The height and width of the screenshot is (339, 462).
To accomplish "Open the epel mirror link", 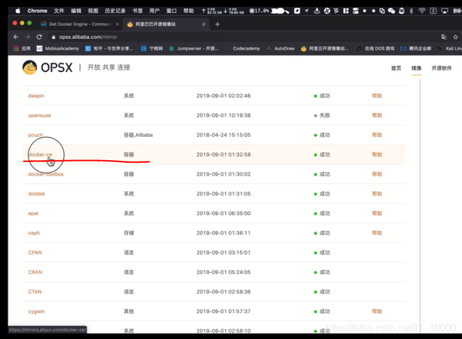I will [33, 213].
